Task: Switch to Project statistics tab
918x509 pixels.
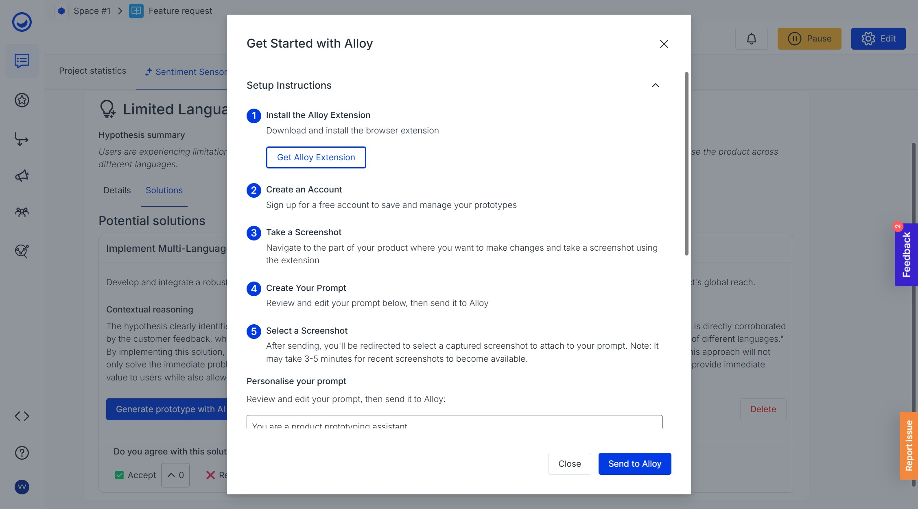Action: tap(92, 71)
